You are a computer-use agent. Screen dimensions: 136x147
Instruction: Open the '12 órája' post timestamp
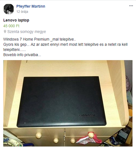tap(22, 12)
